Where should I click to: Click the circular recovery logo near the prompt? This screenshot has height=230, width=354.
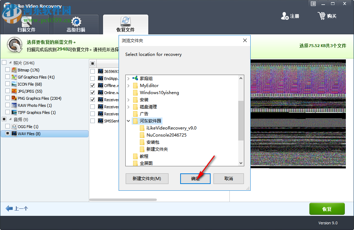coord(14,45)
